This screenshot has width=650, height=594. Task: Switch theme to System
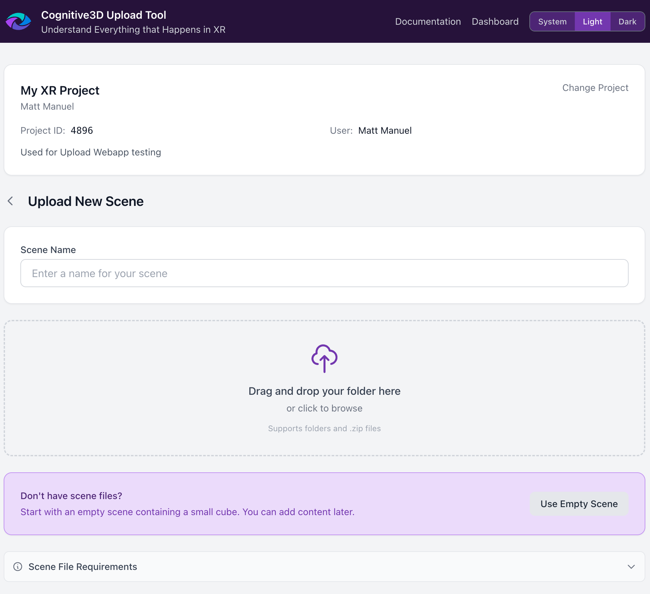click(552, 21)
